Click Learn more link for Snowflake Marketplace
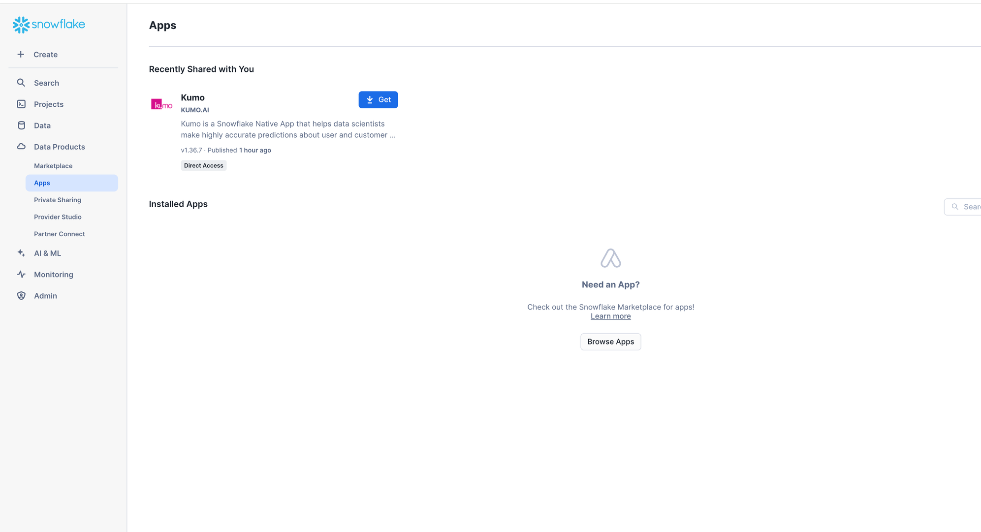 (610, 316)
